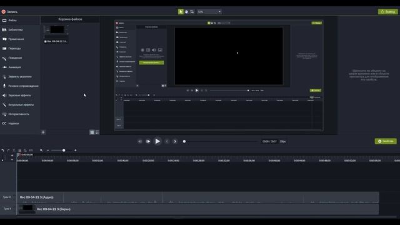Switch media bin to grid thumbnail view
400x225 pixels.
coord(92,132)
